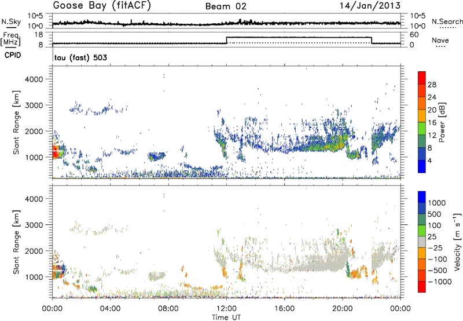The height and width of the screenshot is (321, 463).
Task: Click the "28" label on Power colorbar
Action: [x=432, y=85]
